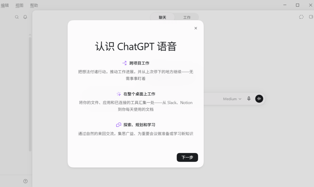Image resolution: width=314 pixels, height=187 pixels.
Task: Open notifications bell icon
Action: (x=25, y=17)
